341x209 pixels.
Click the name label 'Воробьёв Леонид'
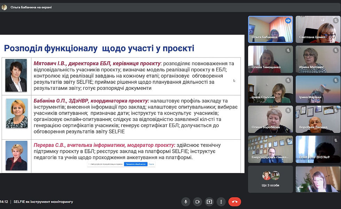click(313, 127)
